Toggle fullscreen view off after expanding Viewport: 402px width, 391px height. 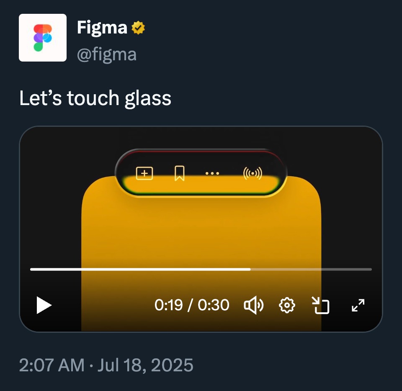coord(358,305)
